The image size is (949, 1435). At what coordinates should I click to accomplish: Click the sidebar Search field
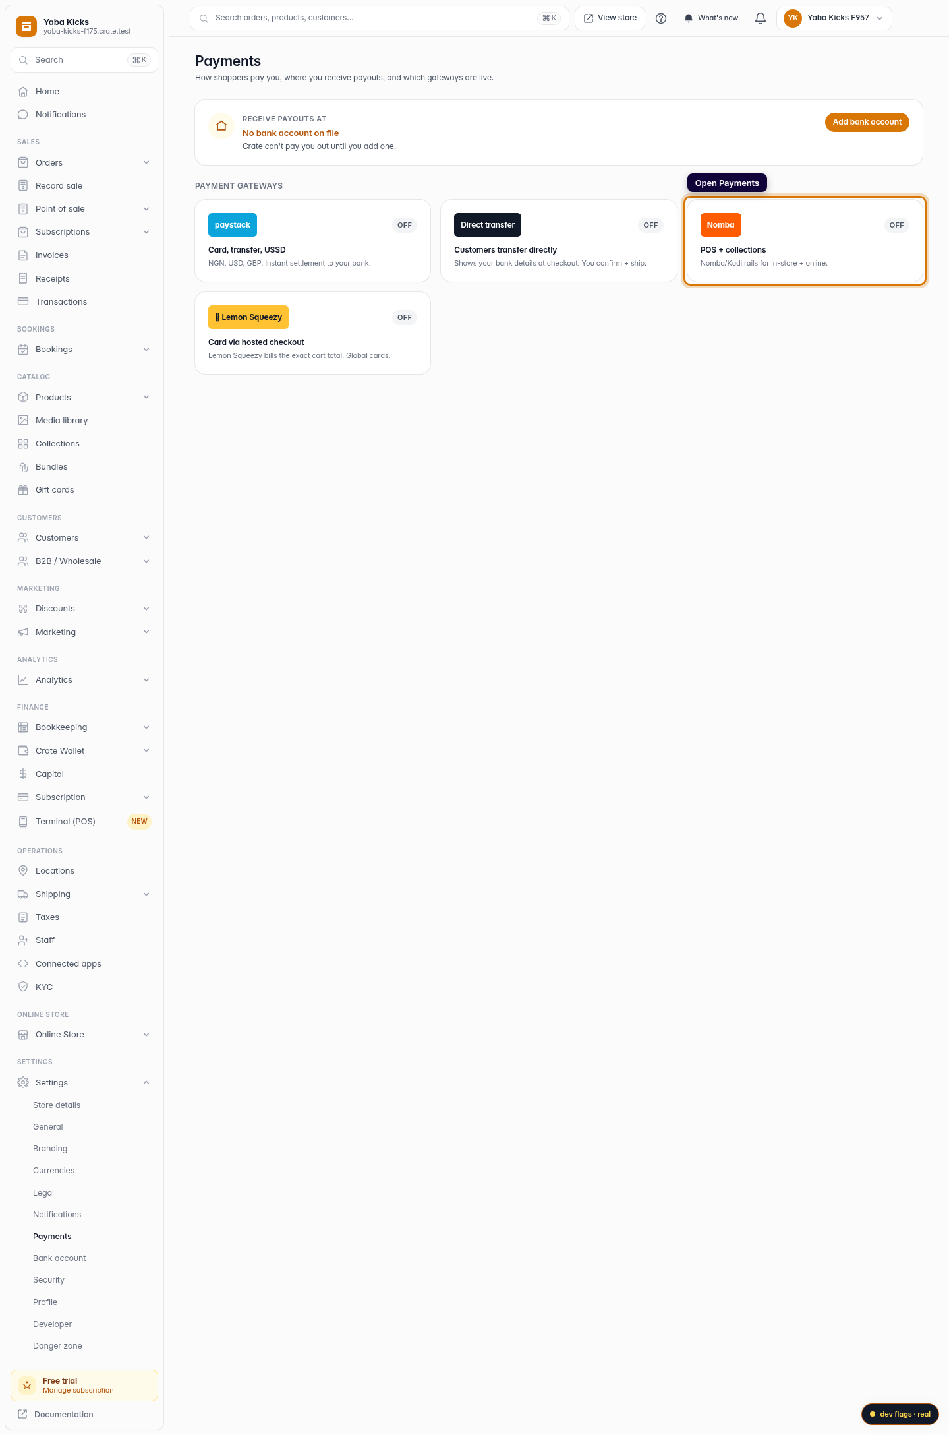pos(84,60)
